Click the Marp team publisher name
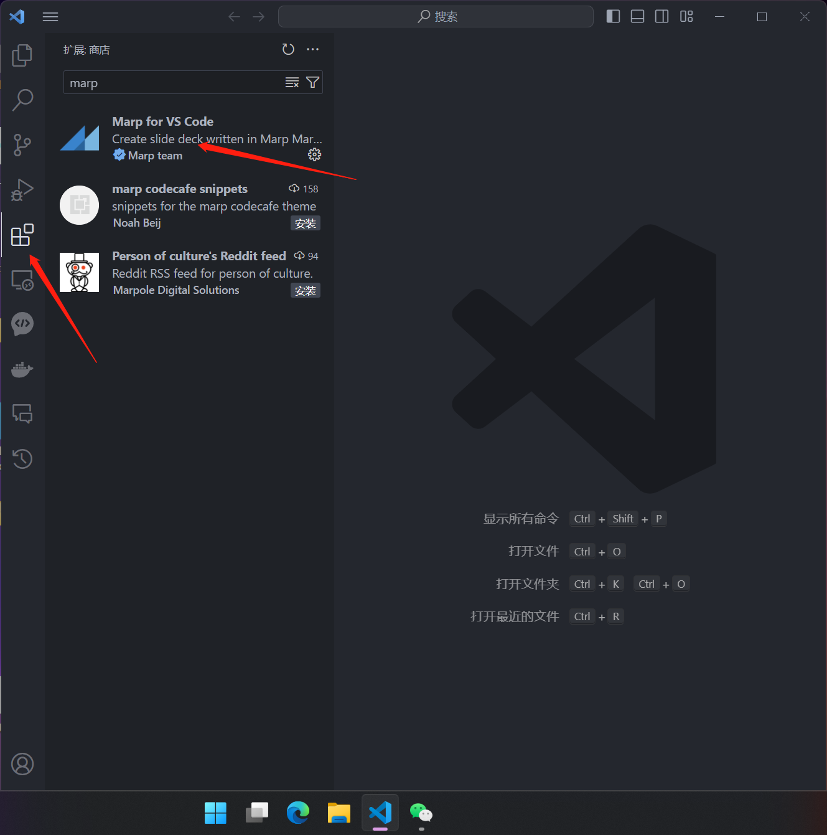The height and width of the screenshot is (835, 827). pos(155,156)
